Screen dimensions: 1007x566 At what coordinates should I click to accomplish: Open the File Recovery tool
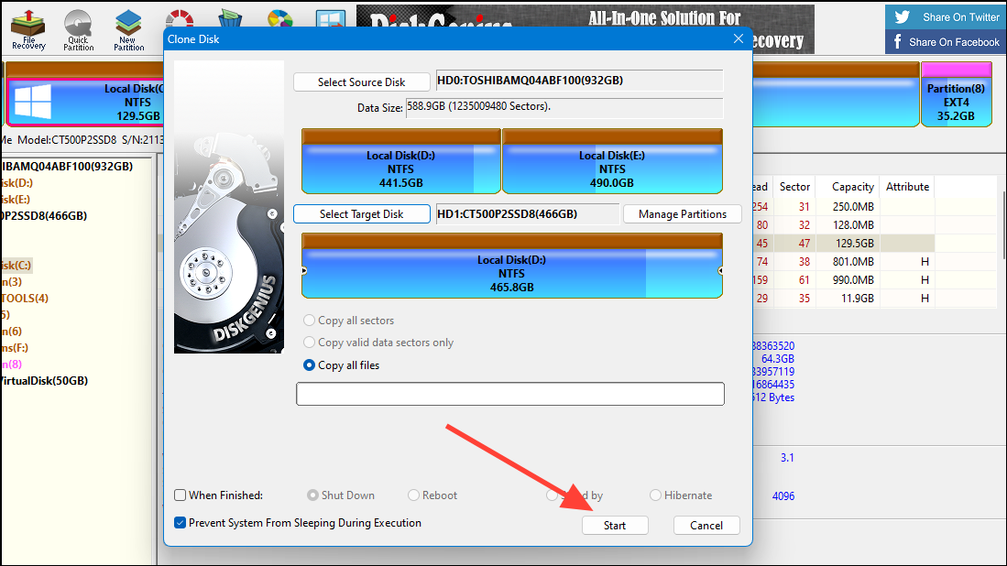pos(29,29)
